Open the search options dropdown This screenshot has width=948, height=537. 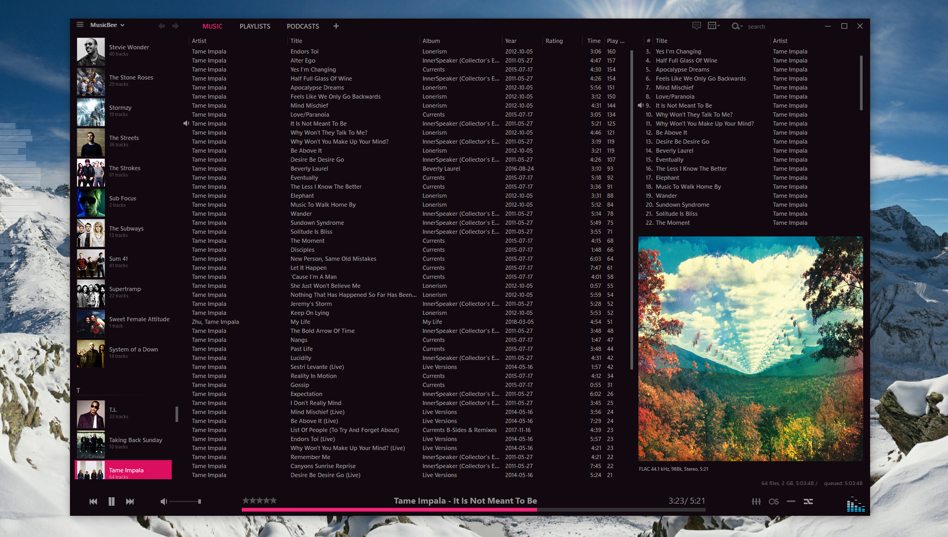click(x=737, y=26)
